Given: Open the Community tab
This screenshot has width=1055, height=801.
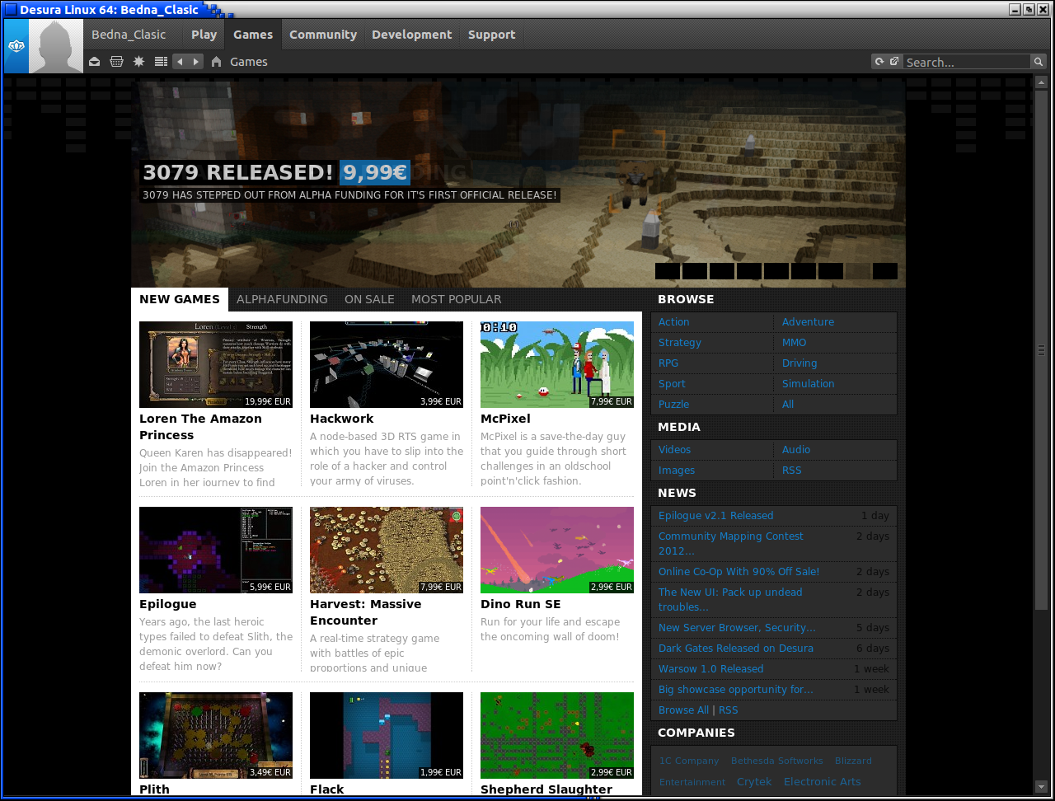Looking at the screenshot, I should pyautogui.click(x=323, y=35).
